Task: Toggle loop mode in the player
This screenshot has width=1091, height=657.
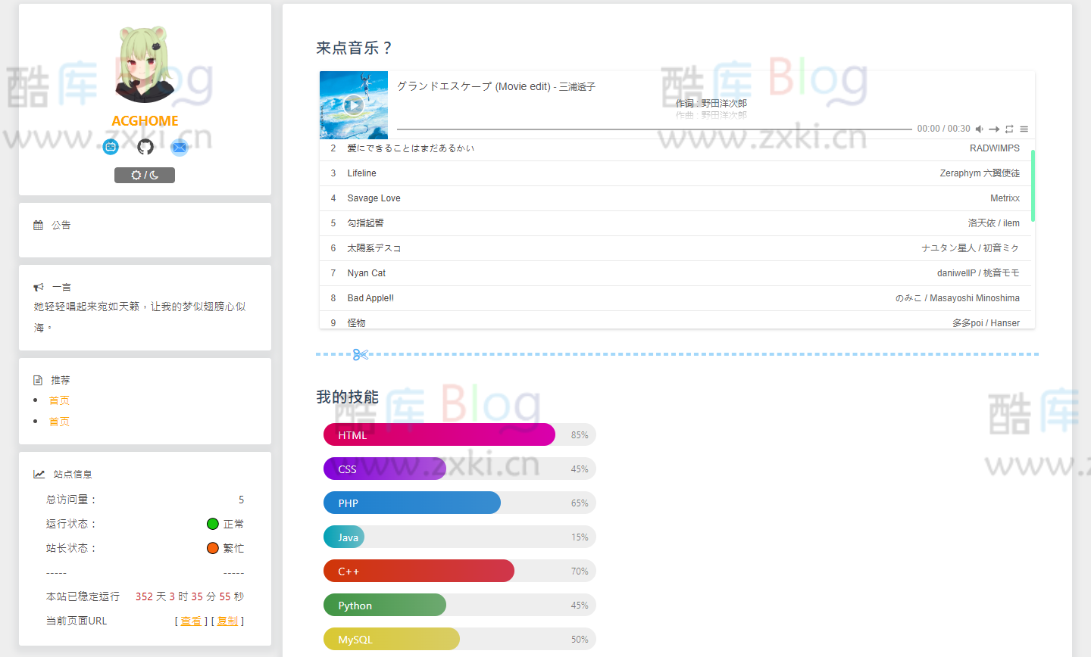Action: point(1009,129)
